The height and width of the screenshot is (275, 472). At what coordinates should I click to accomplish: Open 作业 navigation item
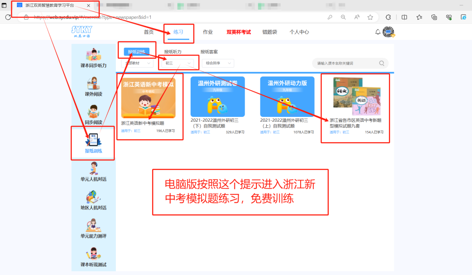point(208,32)
